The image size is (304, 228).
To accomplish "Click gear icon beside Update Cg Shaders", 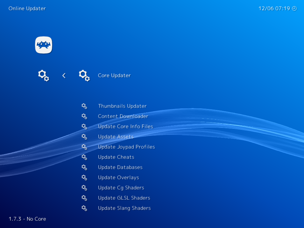I will 84,188.
